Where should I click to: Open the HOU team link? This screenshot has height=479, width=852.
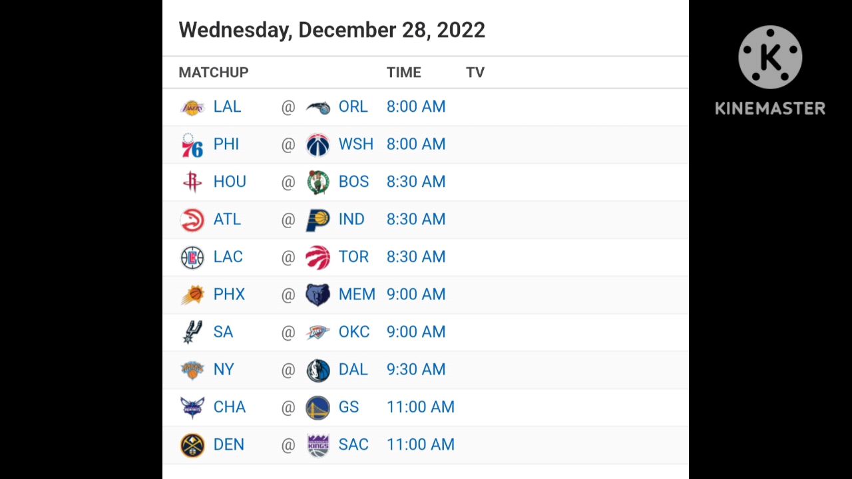(230, 182)
